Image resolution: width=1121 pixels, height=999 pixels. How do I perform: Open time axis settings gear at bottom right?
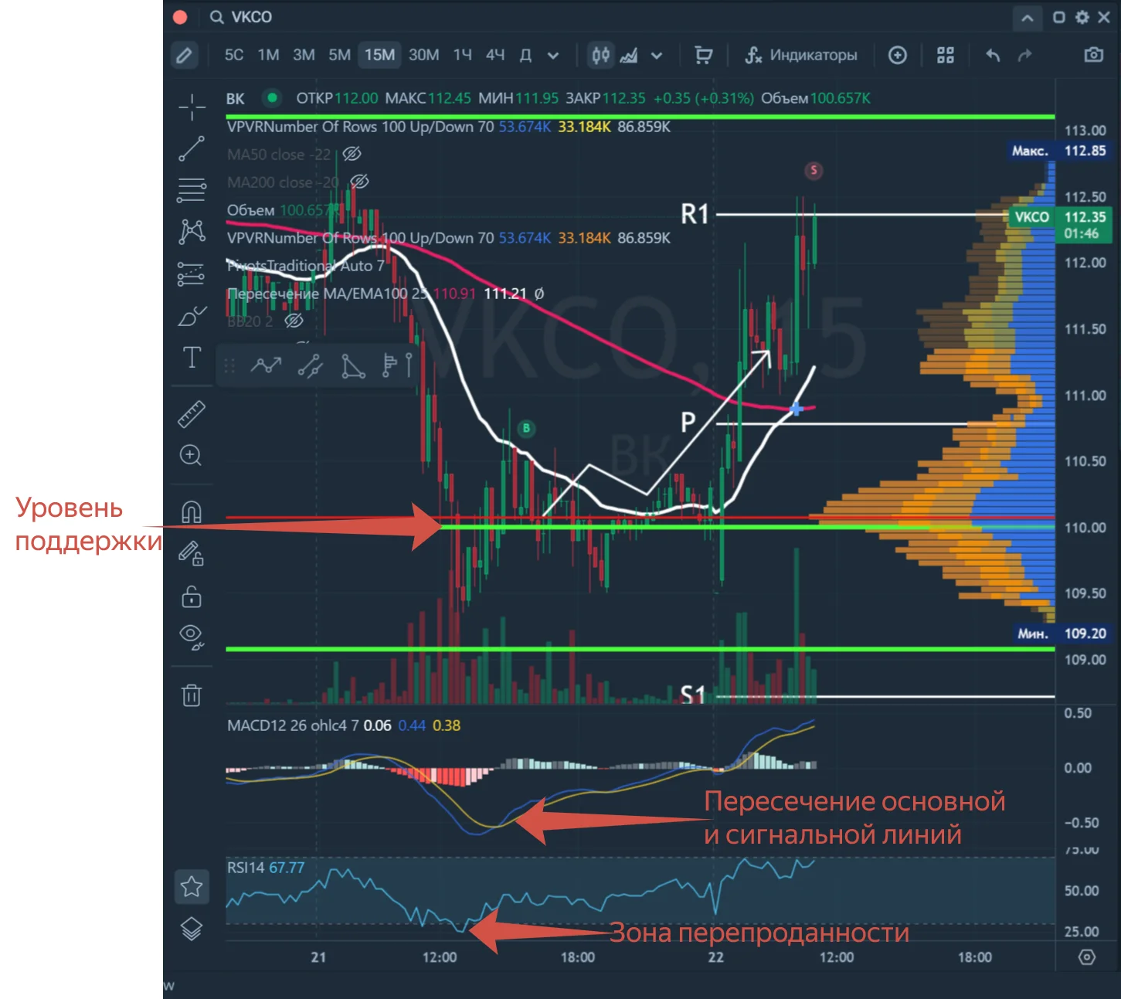tap(1087, 957)
